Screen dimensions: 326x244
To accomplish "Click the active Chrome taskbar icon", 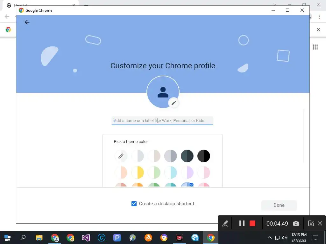I will point(211,238).
